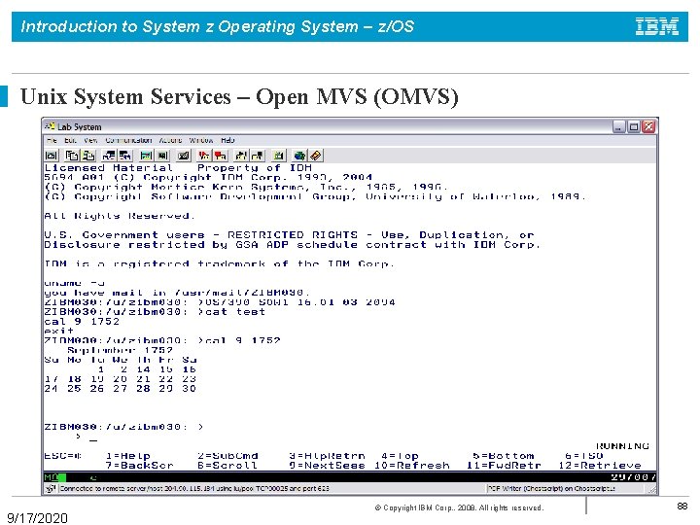
Task: Click the Print Screen toolbar icon
Action: [x=52, y=156]
